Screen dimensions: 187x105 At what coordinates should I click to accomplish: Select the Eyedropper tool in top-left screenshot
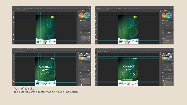point(13,18)
